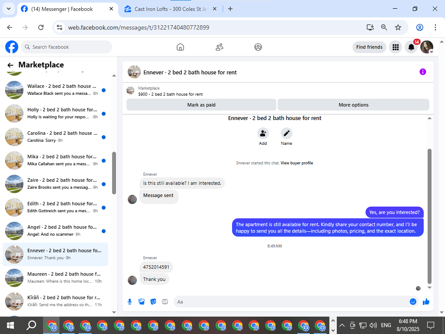This screenshot has width=445, height=334.
Task: Go to the Facebook Home feed icon
Action: tap(180, 47)
